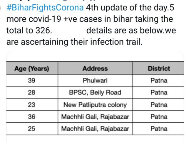Click Machhli Gali address in age 25 row
This screenshot has height=142, width=191.
coord(95,129)
